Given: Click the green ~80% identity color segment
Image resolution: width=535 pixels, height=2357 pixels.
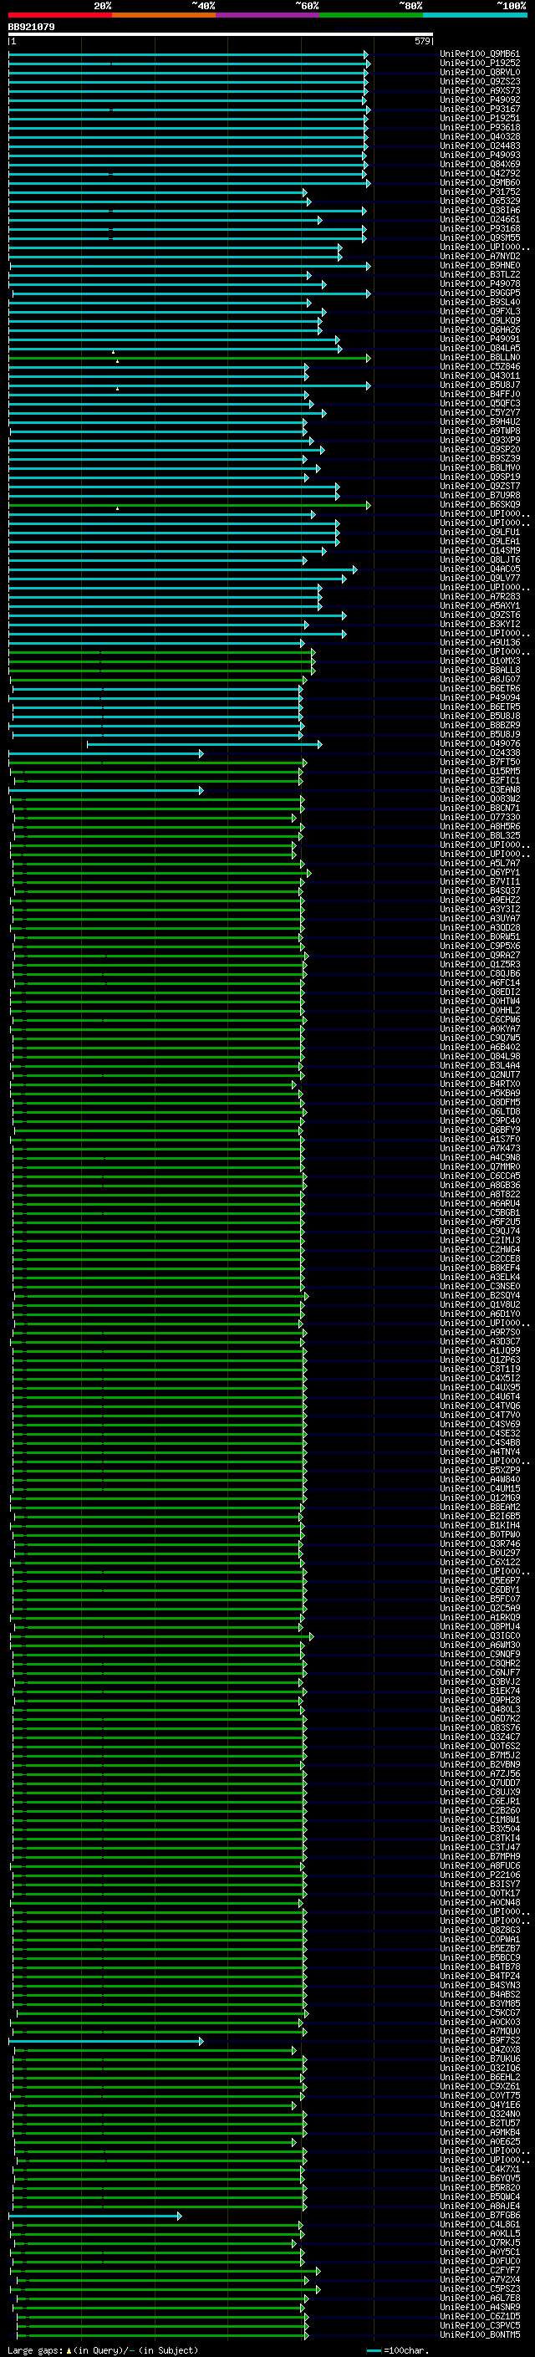Looking at the screenshot, I should (x=370, y=15).
